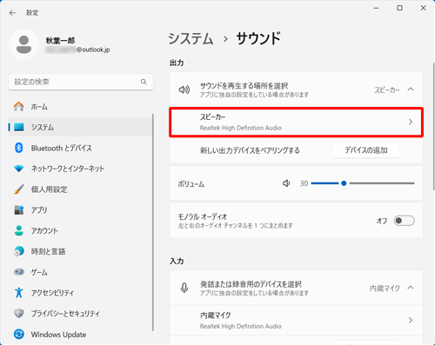Click the Bluetooth icon in sidebar
Viewport: 435px width, 345px height.
19,148
